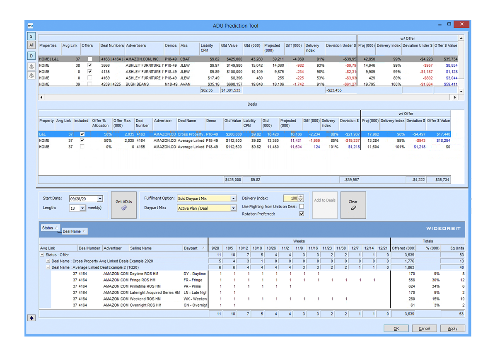
Task: Click the horizontal scrollbar of properties grid
Action: point(248,97)
